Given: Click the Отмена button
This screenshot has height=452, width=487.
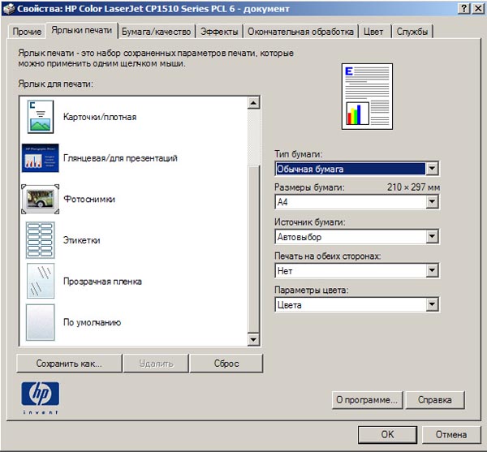Looking at the screenshot, I should click(451, 434).
